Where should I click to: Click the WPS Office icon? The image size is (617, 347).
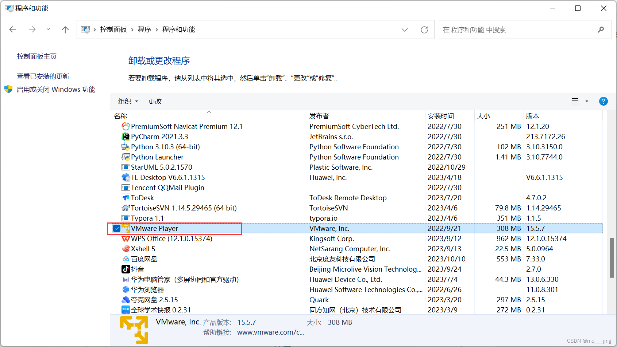126,238
